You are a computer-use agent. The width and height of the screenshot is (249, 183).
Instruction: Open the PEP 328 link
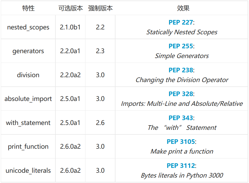(x=181, y=94)
